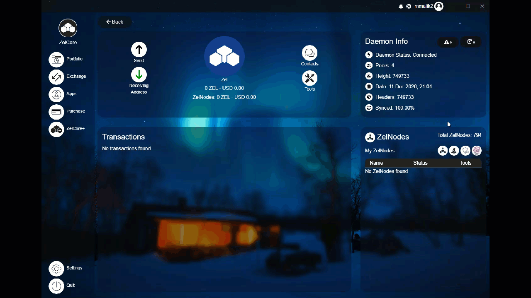Click the '0 ZEL - USD 0.00' balance
Viewport: 531px width, 298px height.
point(224,88)
